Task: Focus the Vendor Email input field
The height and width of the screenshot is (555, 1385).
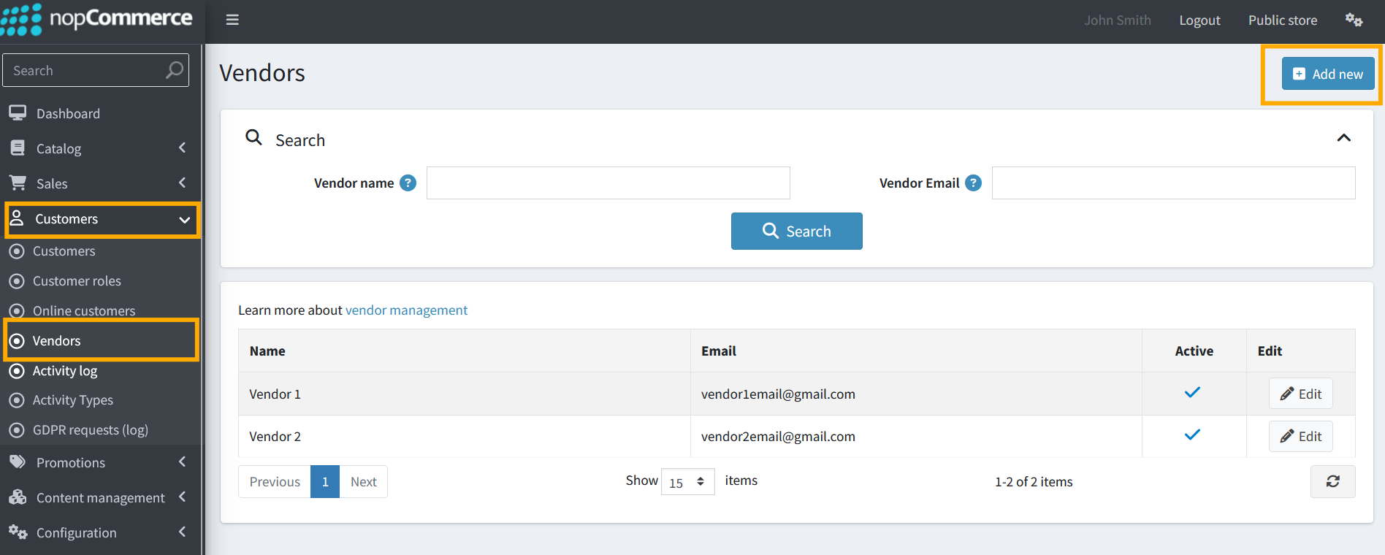Action: (1173, 183)
